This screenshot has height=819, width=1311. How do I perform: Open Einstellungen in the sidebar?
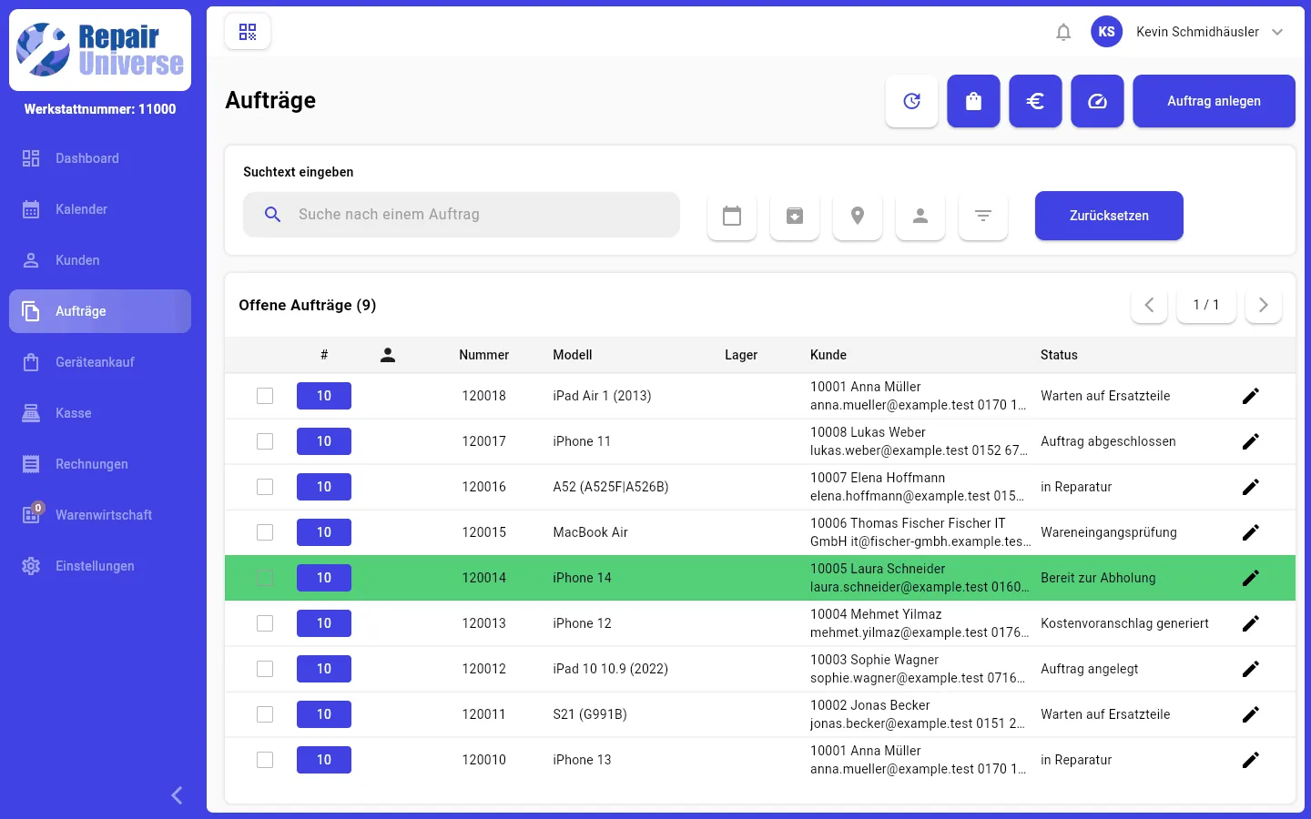click(100, 566)
